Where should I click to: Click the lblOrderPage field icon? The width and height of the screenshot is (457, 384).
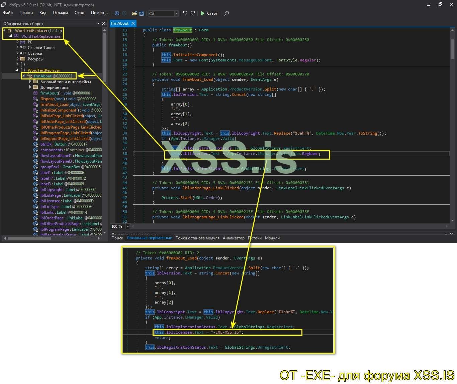[35, 218]
